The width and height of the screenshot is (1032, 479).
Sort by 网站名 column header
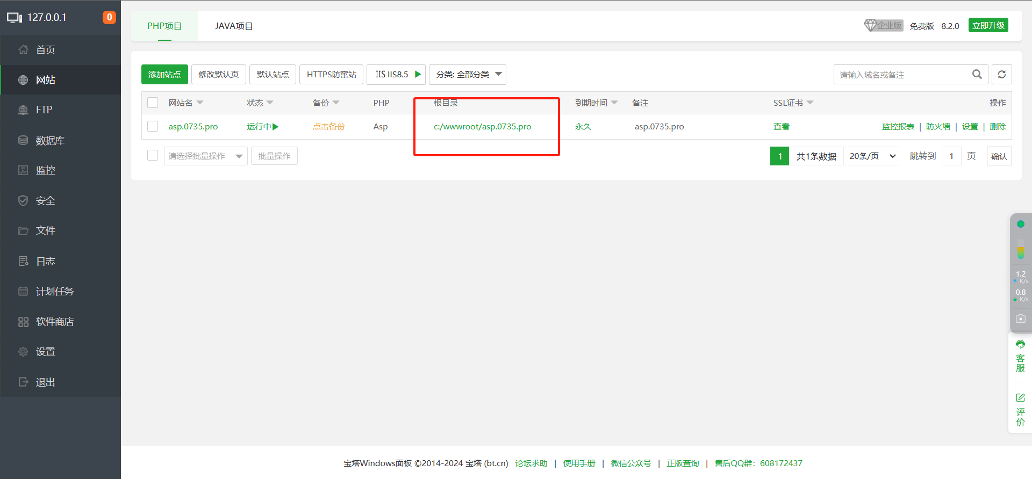(185, 103)
